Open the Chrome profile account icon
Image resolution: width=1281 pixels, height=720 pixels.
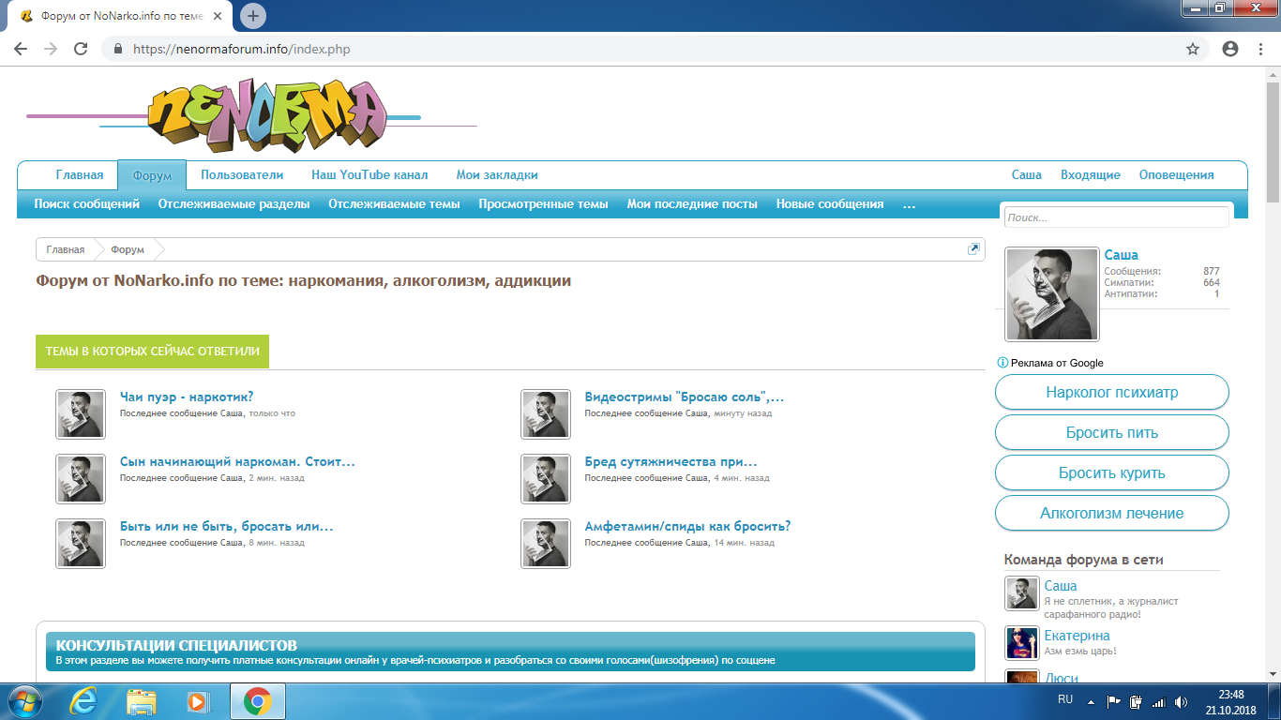1230,49
